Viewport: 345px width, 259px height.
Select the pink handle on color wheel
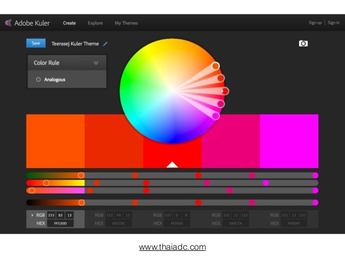[x=221, y=104]
